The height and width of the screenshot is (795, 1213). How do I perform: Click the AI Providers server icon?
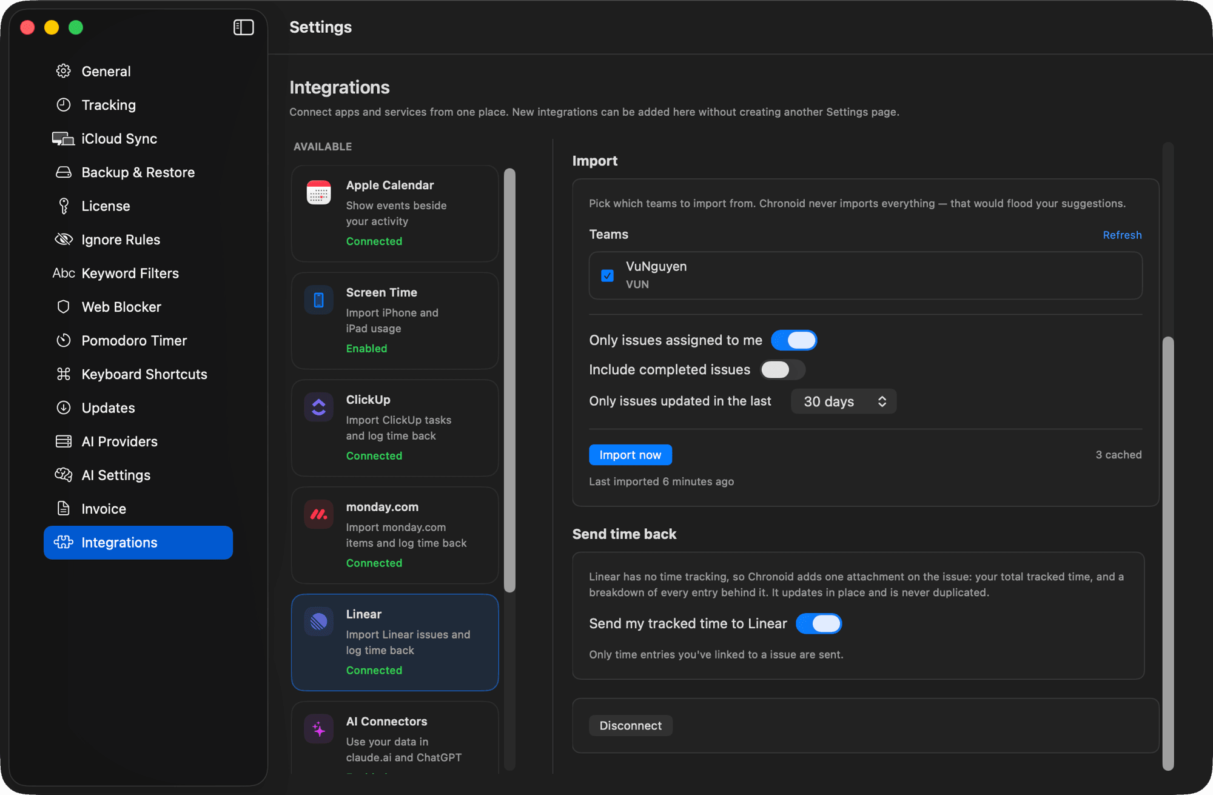pyautogui.click(x=64, y=441)
